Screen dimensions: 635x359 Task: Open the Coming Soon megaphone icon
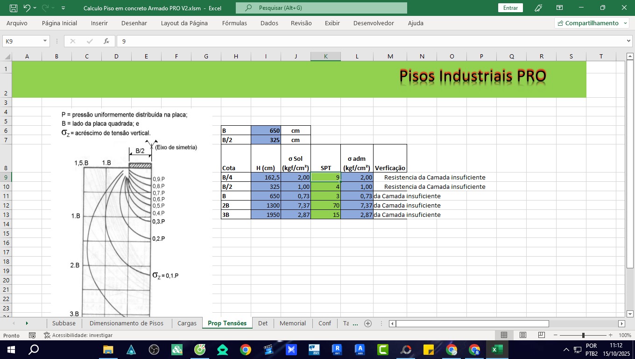click(x=538, y=8)
